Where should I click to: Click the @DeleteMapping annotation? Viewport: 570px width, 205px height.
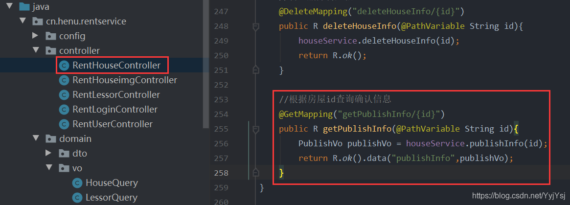[x=313, y=12]
